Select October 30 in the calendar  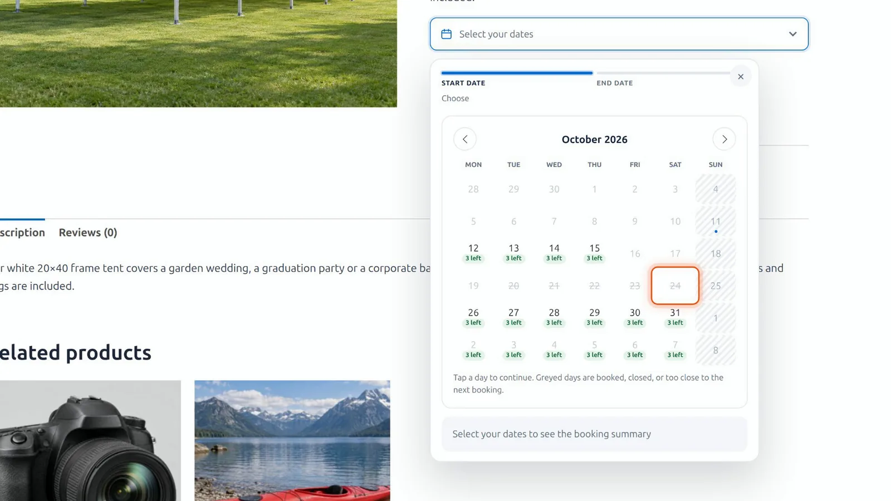pos(635,317)
